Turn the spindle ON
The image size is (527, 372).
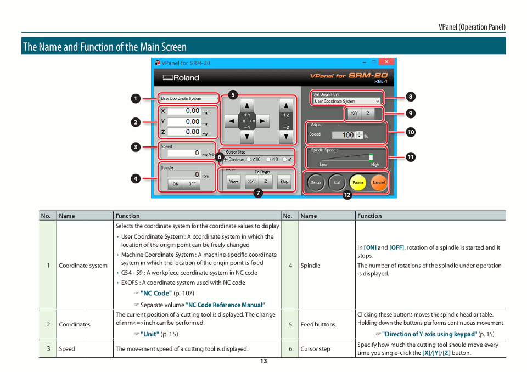pyautogui.click(x=176, y=184)
